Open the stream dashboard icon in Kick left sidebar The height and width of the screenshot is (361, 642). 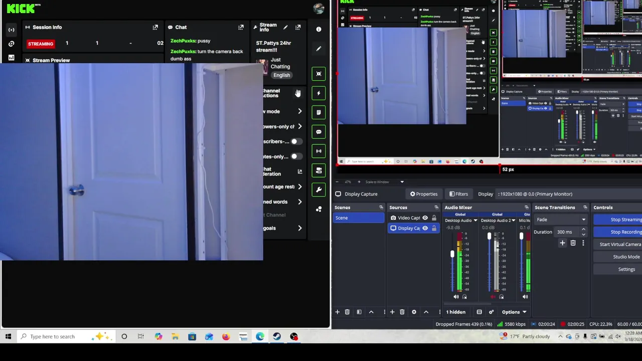[x=11, y=30]
